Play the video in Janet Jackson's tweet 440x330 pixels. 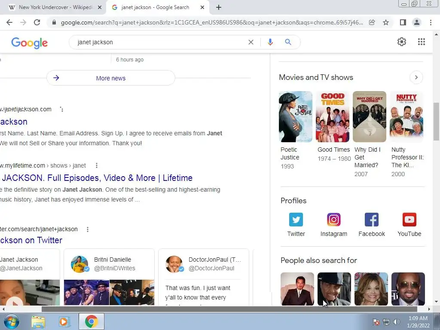click(15, 302)
